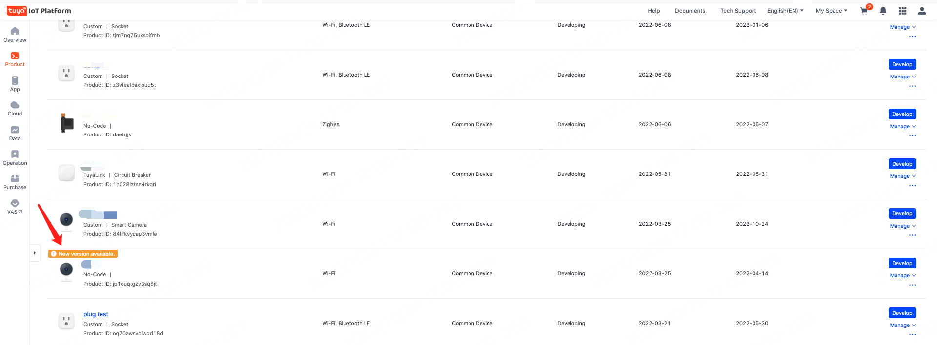Screen dimensions: 937x345
Task: Click Develop for the plug test product
Action: coord(902,313)
